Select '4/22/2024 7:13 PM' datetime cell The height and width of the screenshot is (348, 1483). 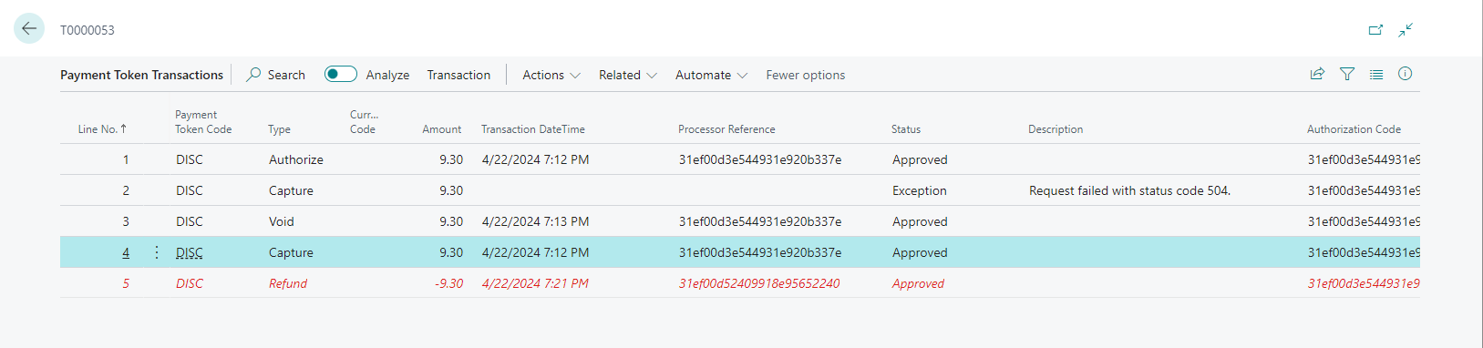(x=535, y=221)
